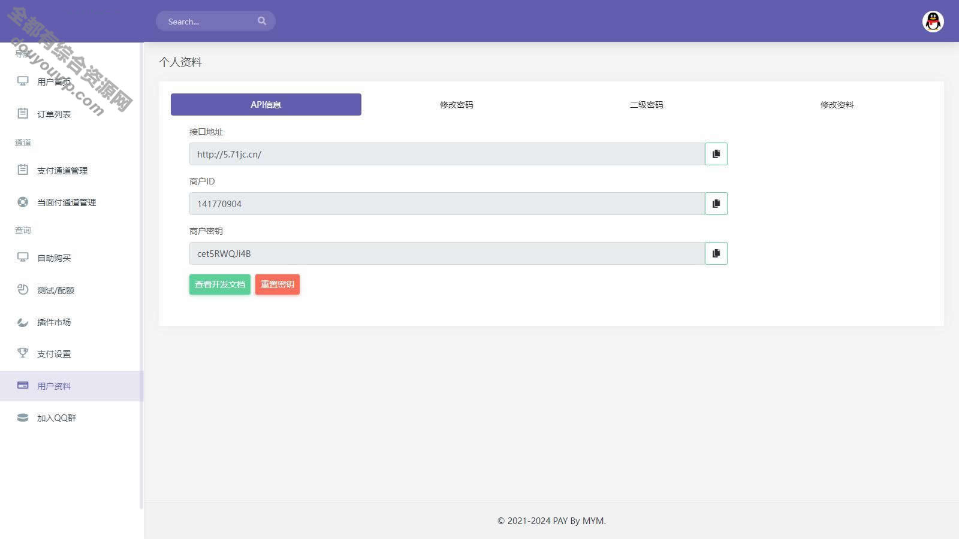
Task: Click the 接口地址 field label
Action: point(206,132)
